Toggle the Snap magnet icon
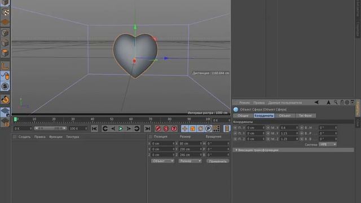Screen dimensions: 361x203 [x=5, y=99]
